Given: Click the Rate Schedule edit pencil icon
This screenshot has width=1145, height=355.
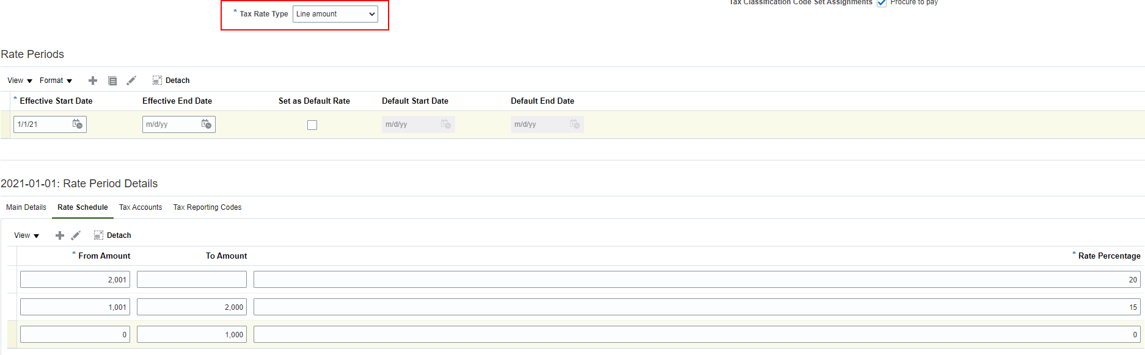Looking at the screenshot, I should pos(76,235).
